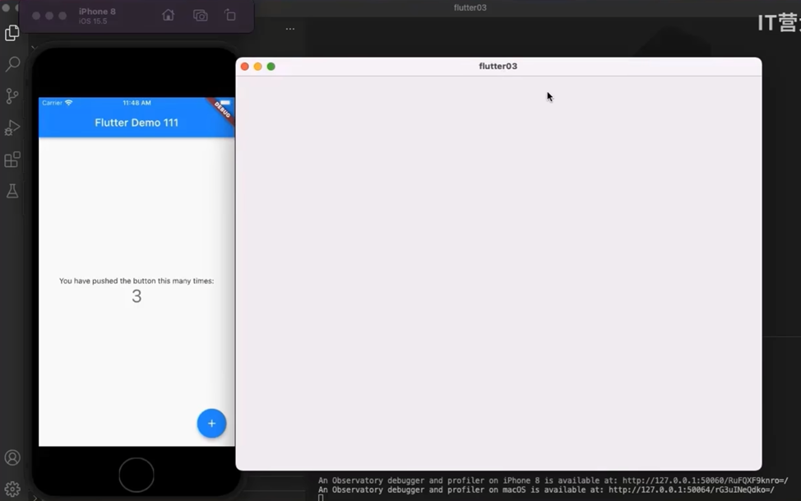Open the Source Control view
Viewport: 801px width, 501px height.
(x=12, y=95)
